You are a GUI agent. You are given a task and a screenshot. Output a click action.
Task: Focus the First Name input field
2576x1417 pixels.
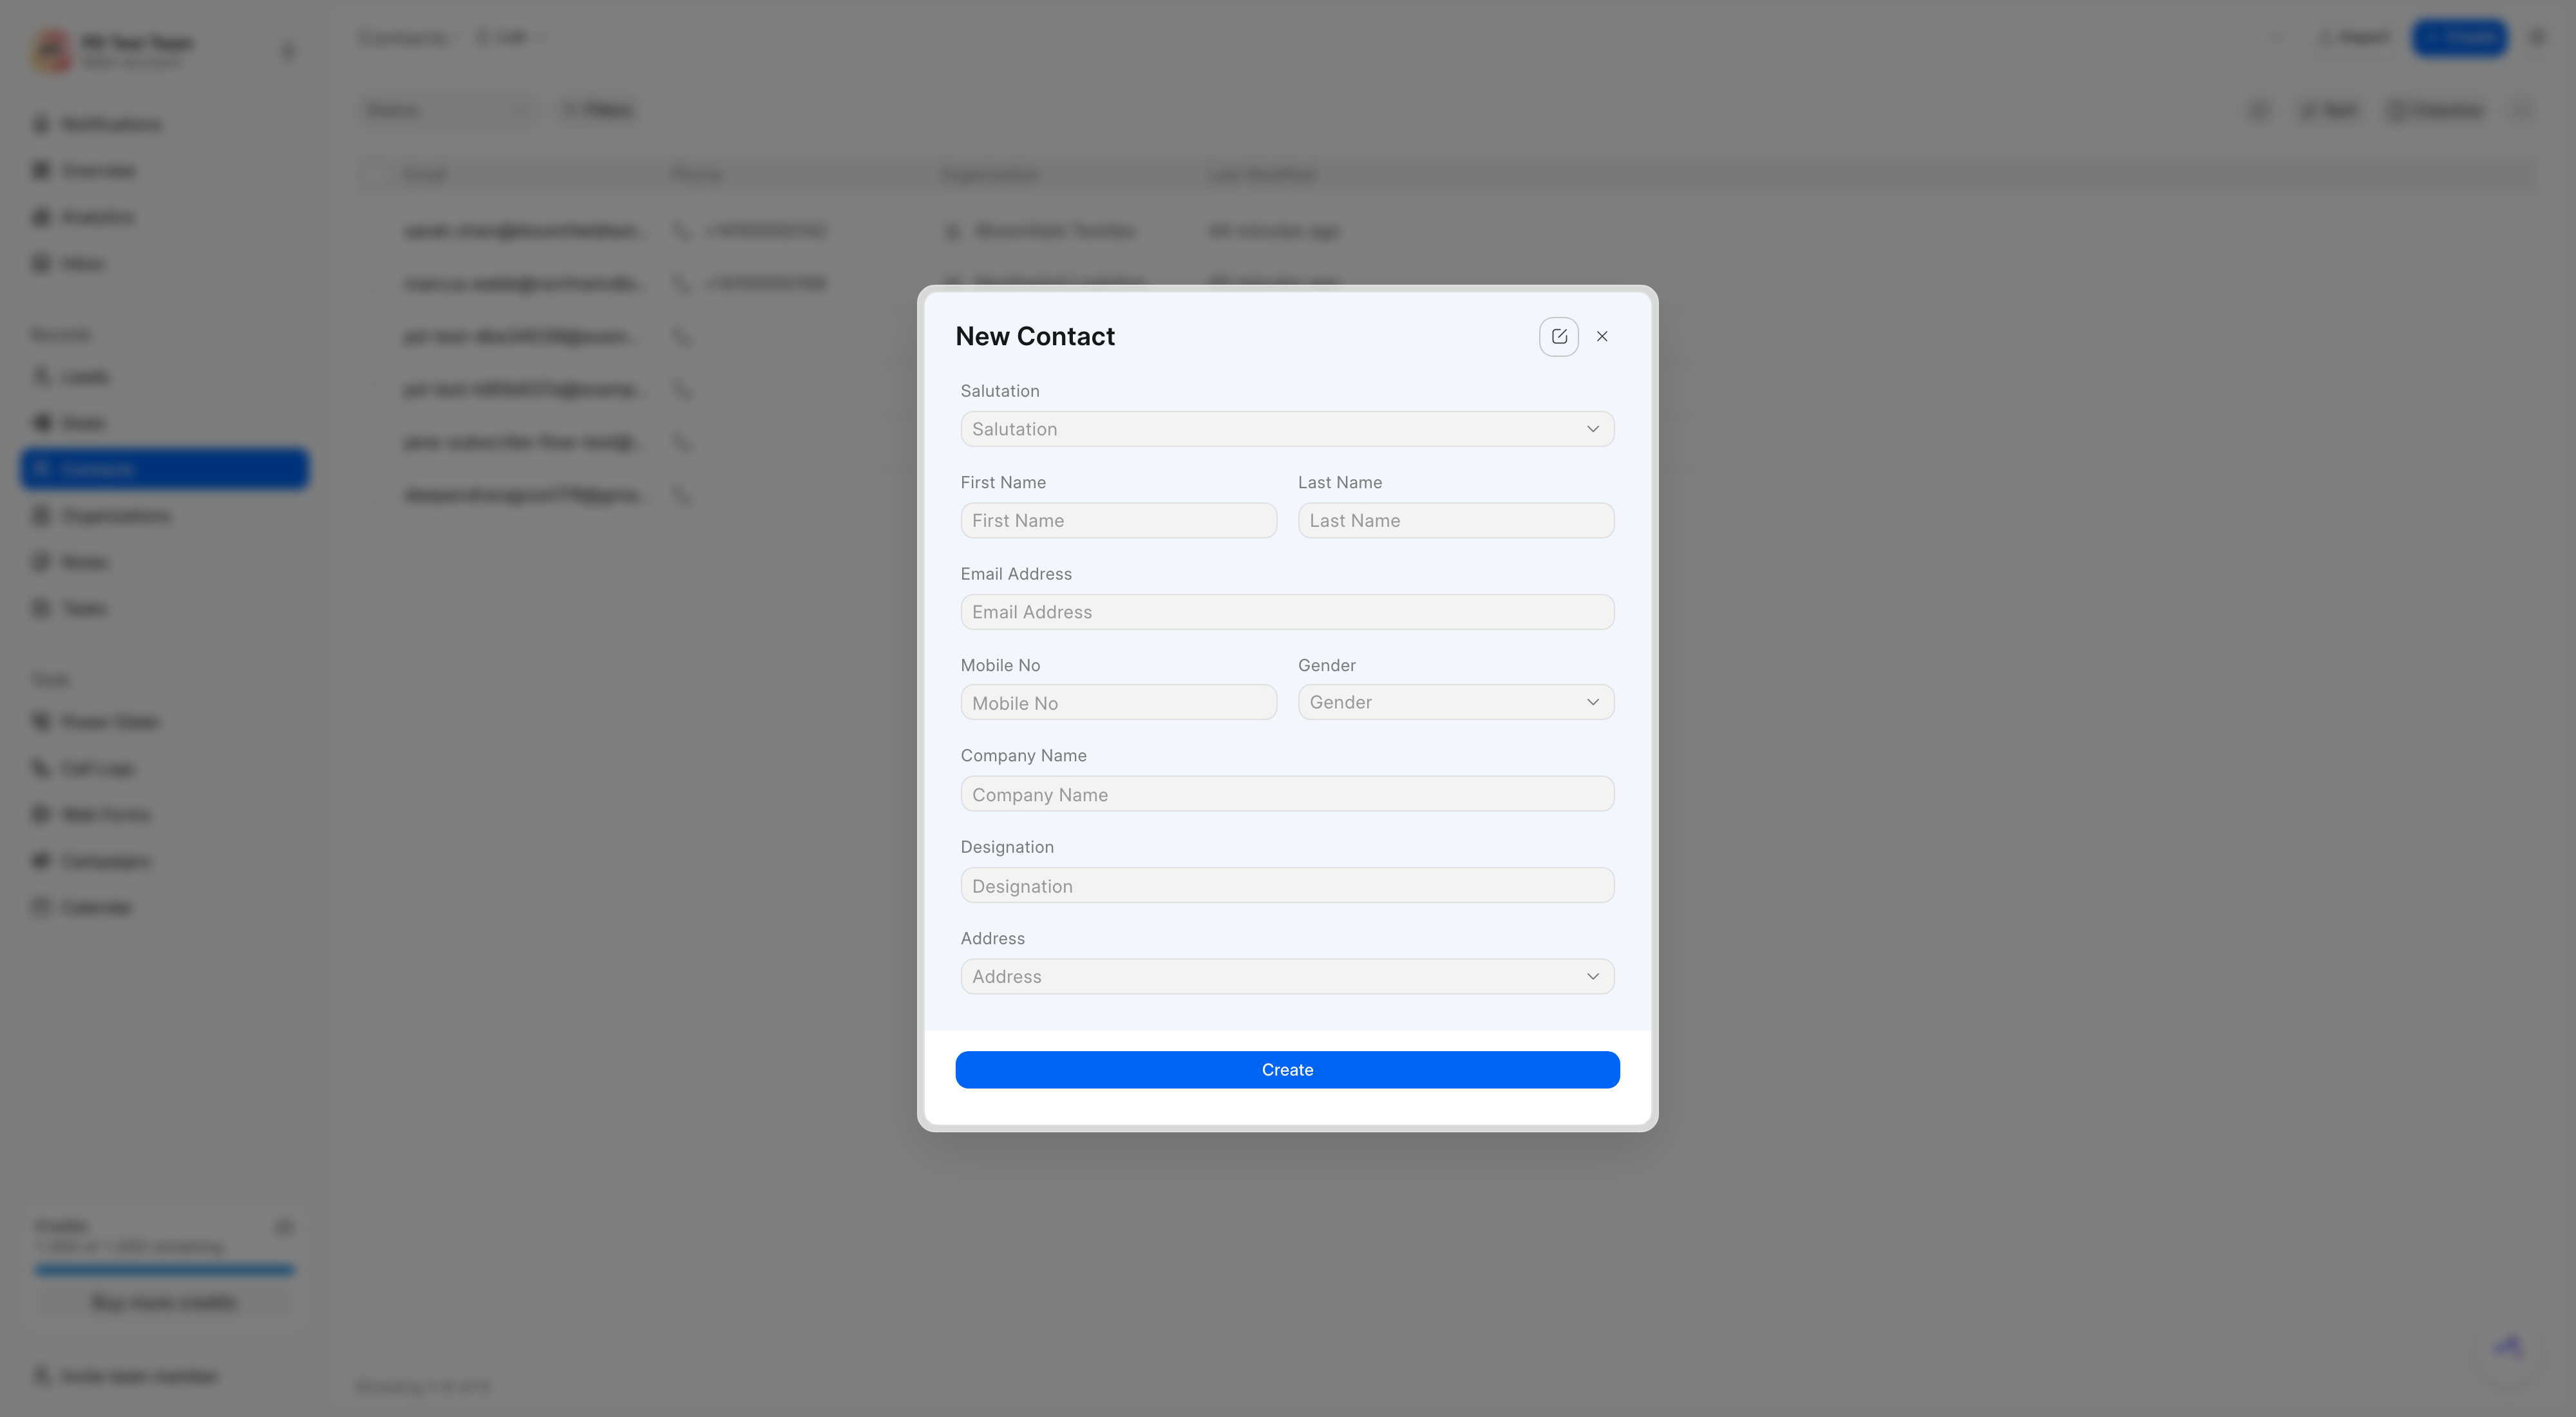coord(1118,520)
